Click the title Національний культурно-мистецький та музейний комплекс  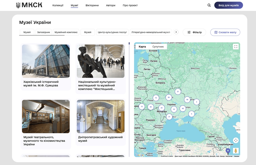(x=97, y=85)
